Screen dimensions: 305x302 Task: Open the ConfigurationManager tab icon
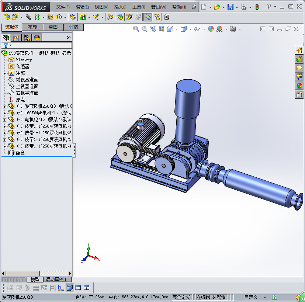(x=27, y=37)
